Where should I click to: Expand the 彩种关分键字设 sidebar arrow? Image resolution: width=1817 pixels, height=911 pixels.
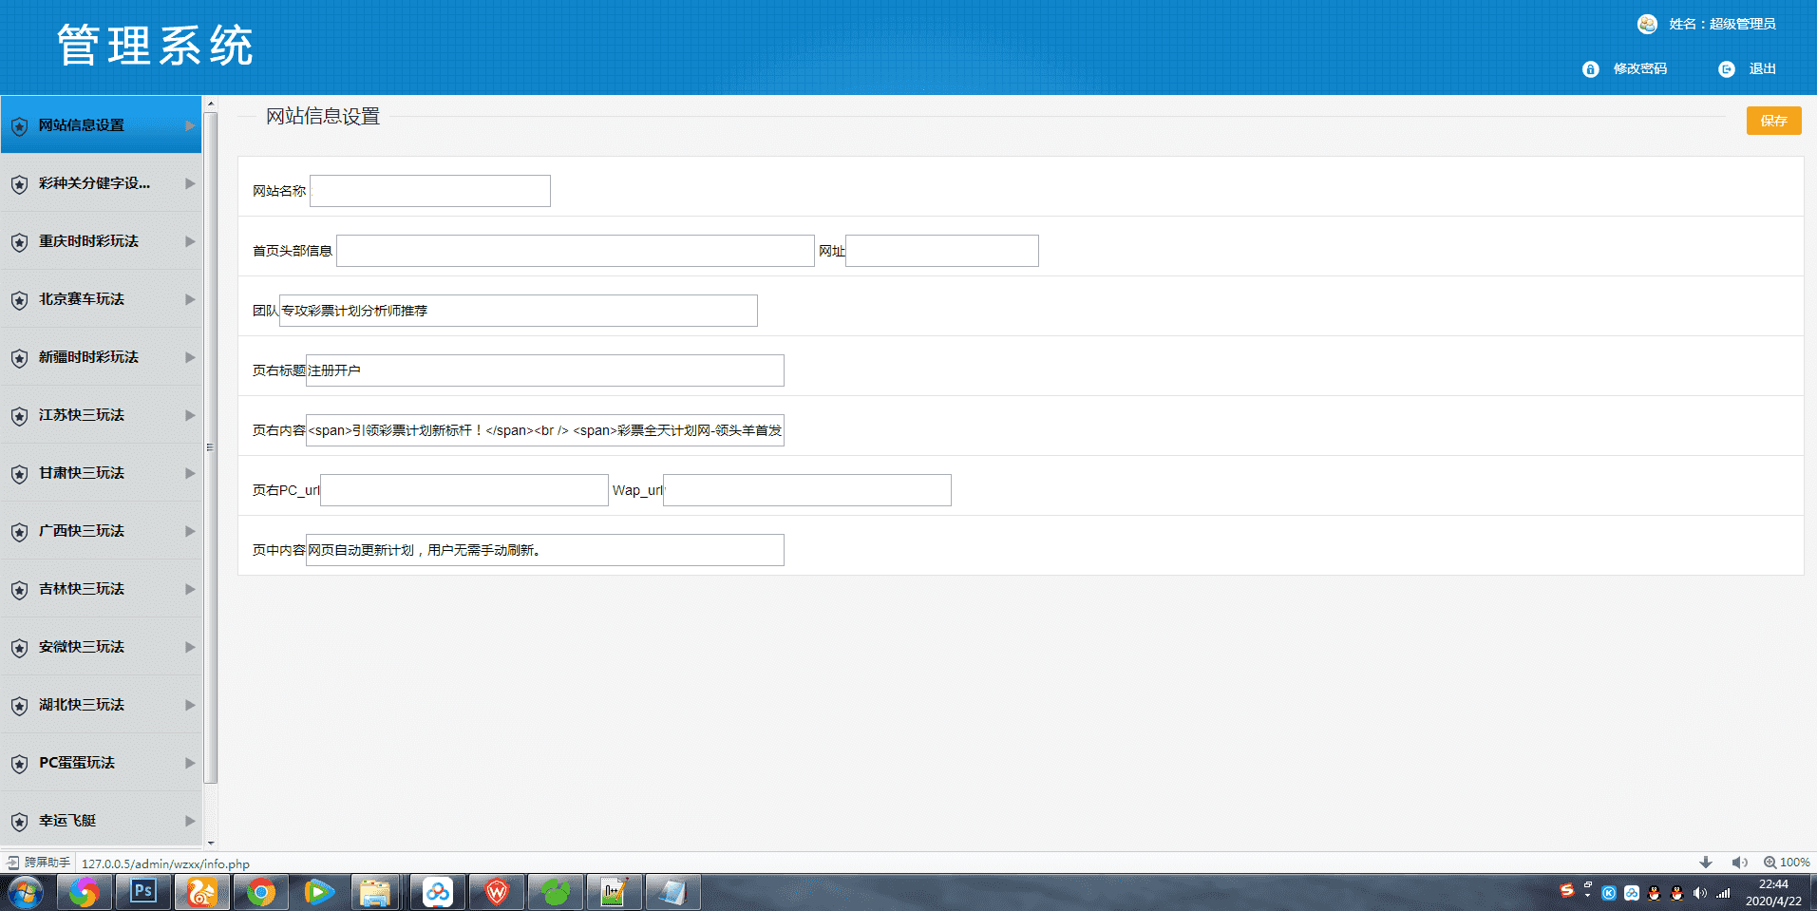coord(190,183)
